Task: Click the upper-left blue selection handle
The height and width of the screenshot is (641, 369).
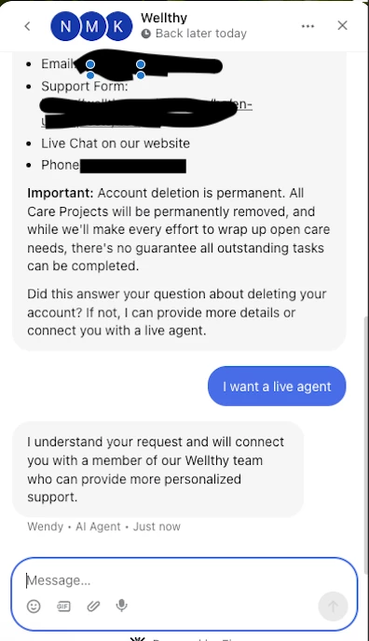Action: (90, 64)
